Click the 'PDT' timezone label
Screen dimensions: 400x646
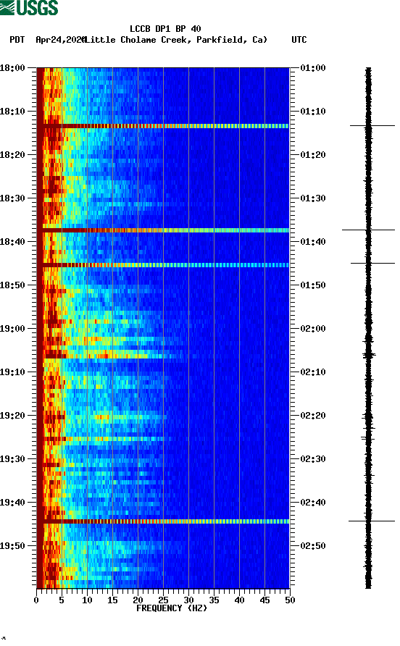tap(17, 40)
